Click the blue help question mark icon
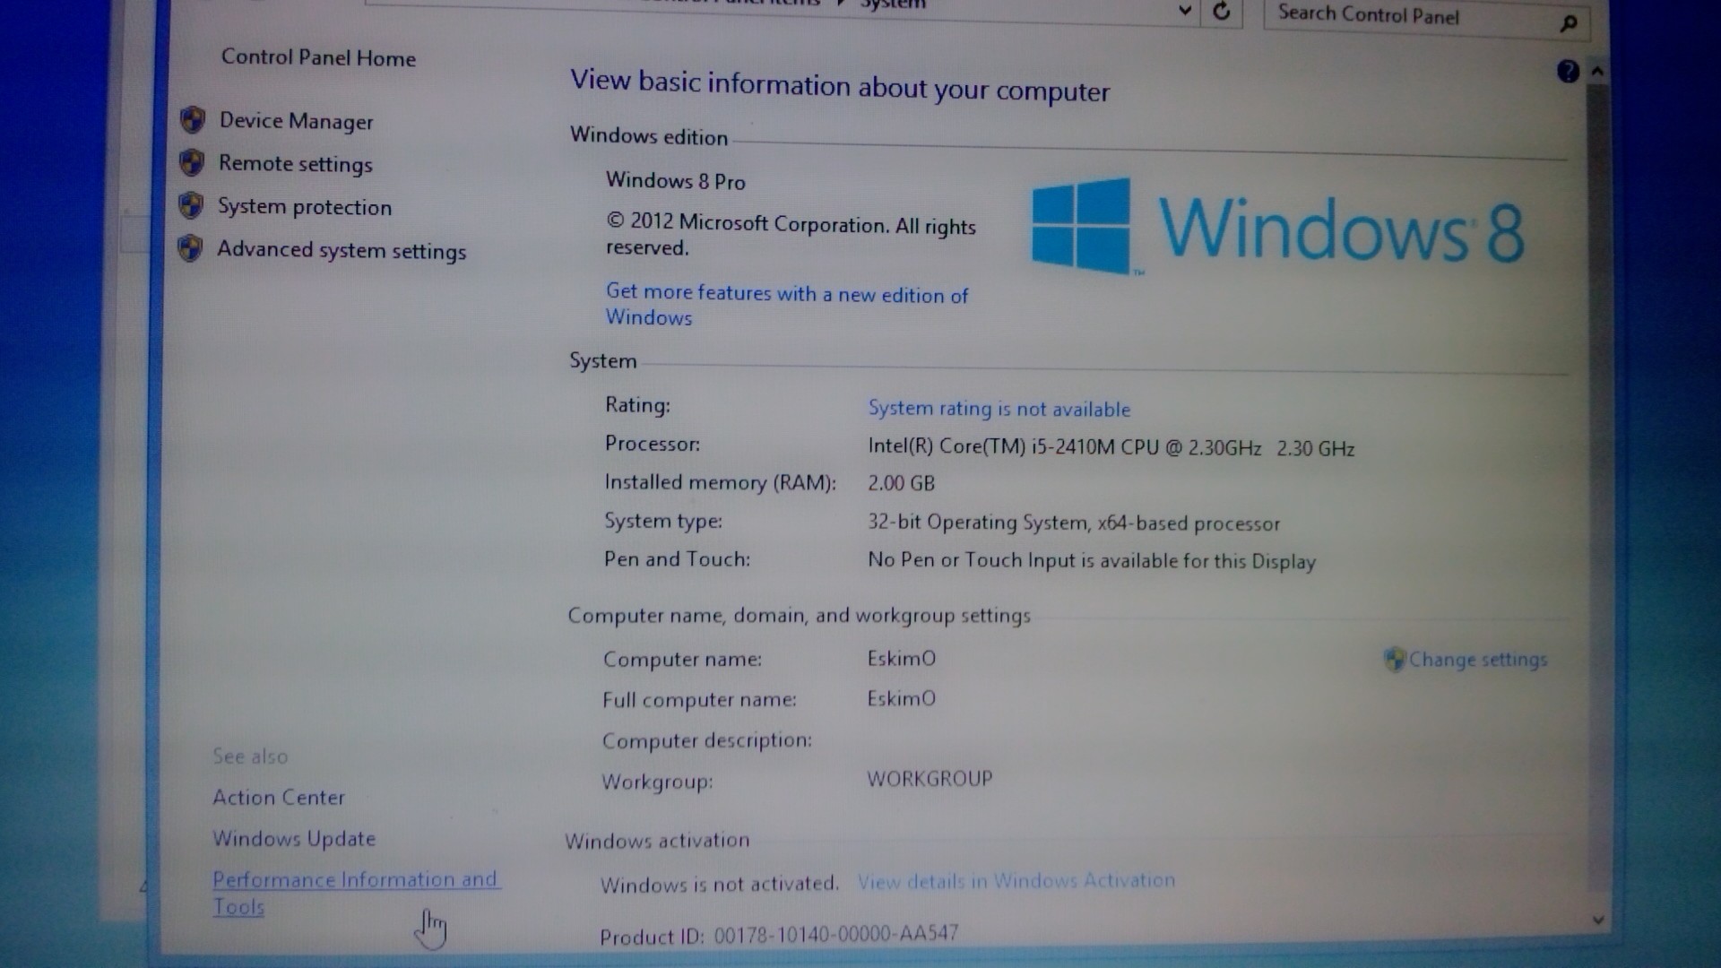The image size is (1721, 968). (x=1568, y=72)
